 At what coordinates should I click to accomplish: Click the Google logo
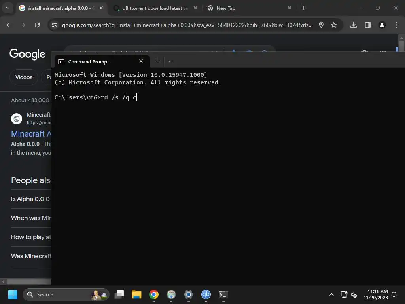[x=27, y=54]
